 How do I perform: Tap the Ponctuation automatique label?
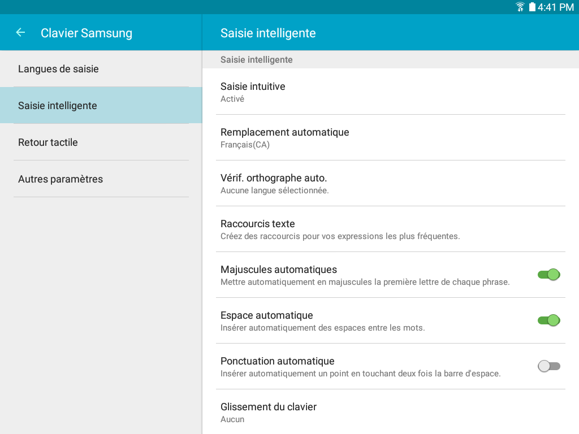[x=277, y=361]
